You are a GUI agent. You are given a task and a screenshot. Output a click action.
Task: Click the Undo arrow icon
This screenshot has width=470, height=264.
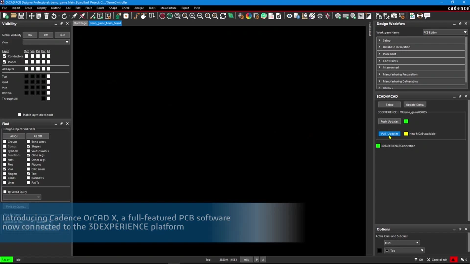[54, 16]
